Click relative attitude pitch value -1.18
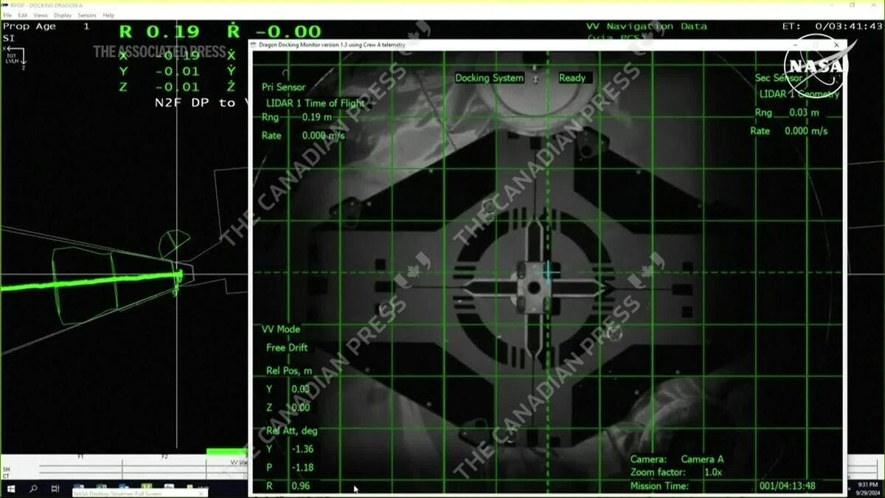The width and height of the screenshot is (885, 498). (x=303, y=467)
